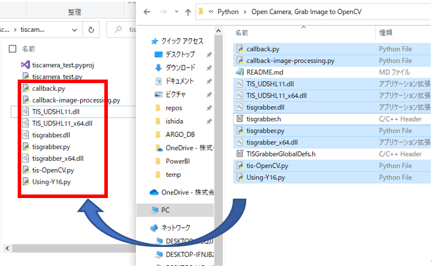The height and width of the screenshot is (267, 432).
Task: Sort by 種類 column header
Action: coord(385,33)
